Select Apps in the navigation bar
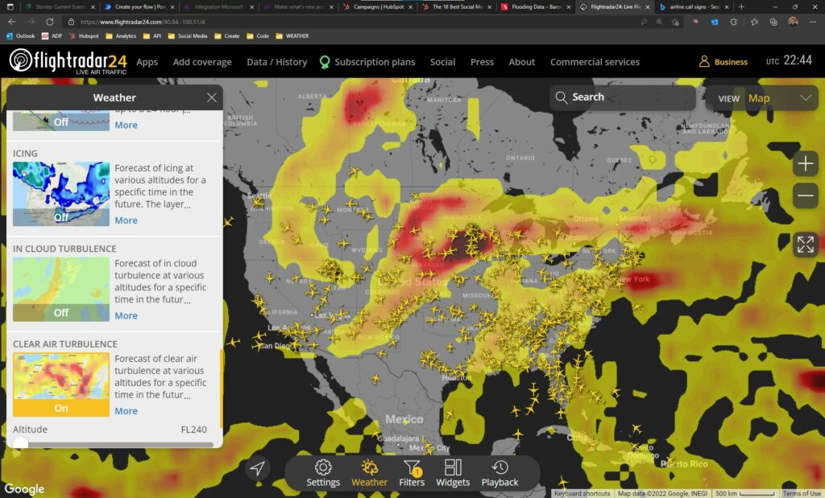 point(147,61)
